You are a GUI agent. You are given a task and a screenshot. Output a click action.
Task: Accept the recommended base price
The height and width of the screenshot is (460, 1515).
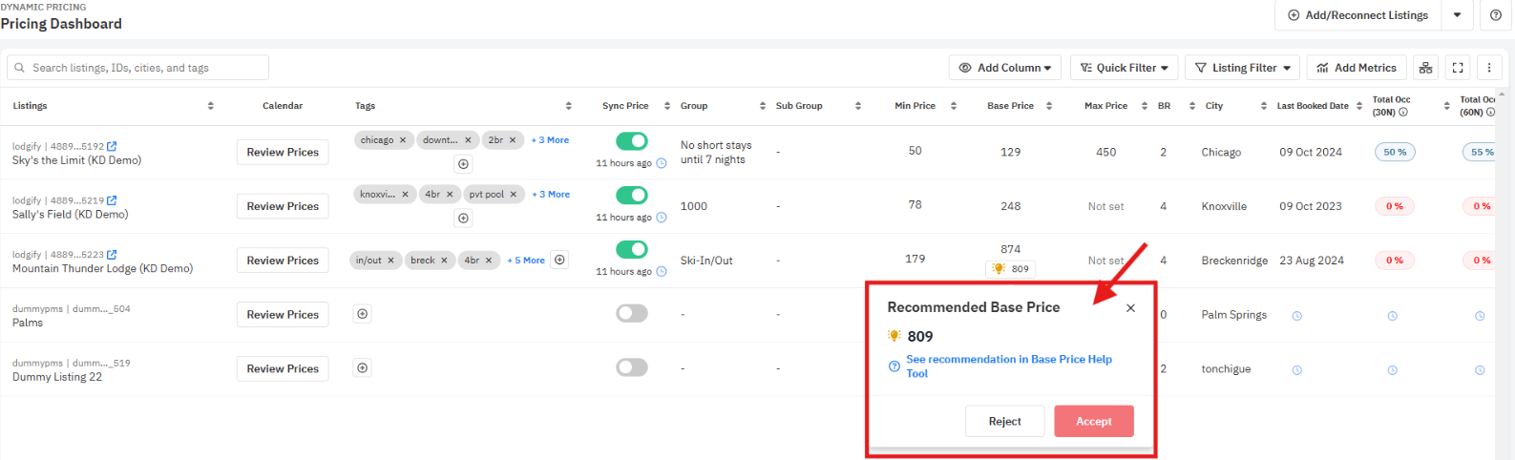[1093, 421]
